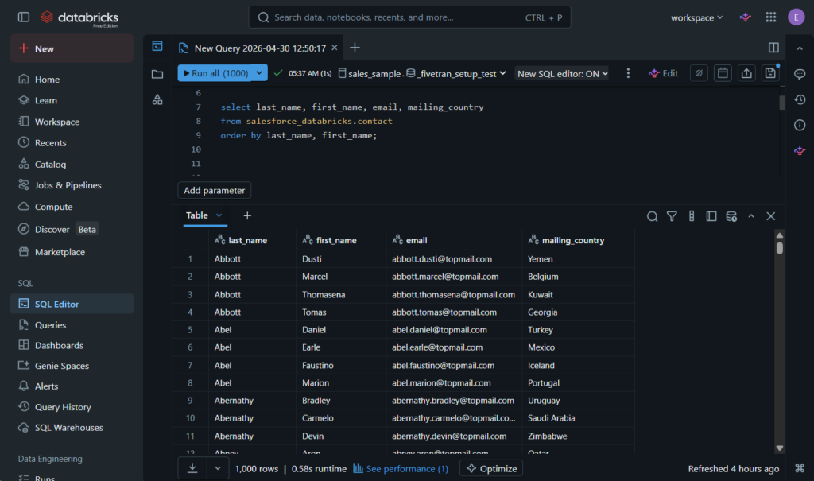Save the query with the save icon

coord(770,73)
